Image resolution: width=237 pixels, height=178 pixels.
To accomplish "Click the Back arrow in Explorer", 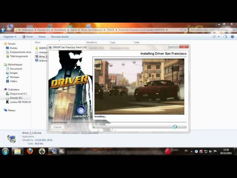I will coord(3,30).
